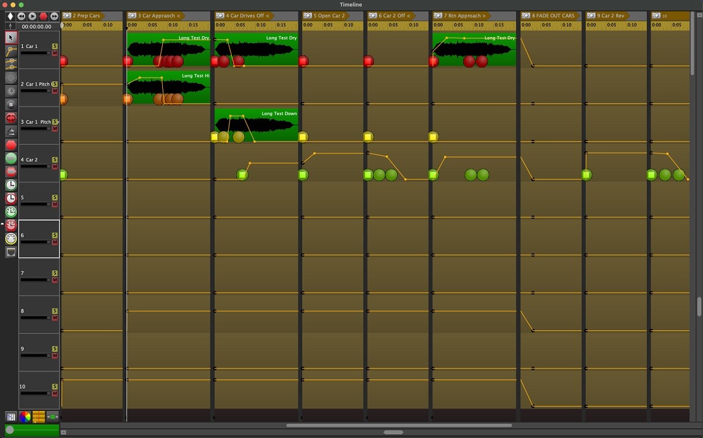Select the red dotted-clock tool
This screenshot has width=703, height=438.
10,225
